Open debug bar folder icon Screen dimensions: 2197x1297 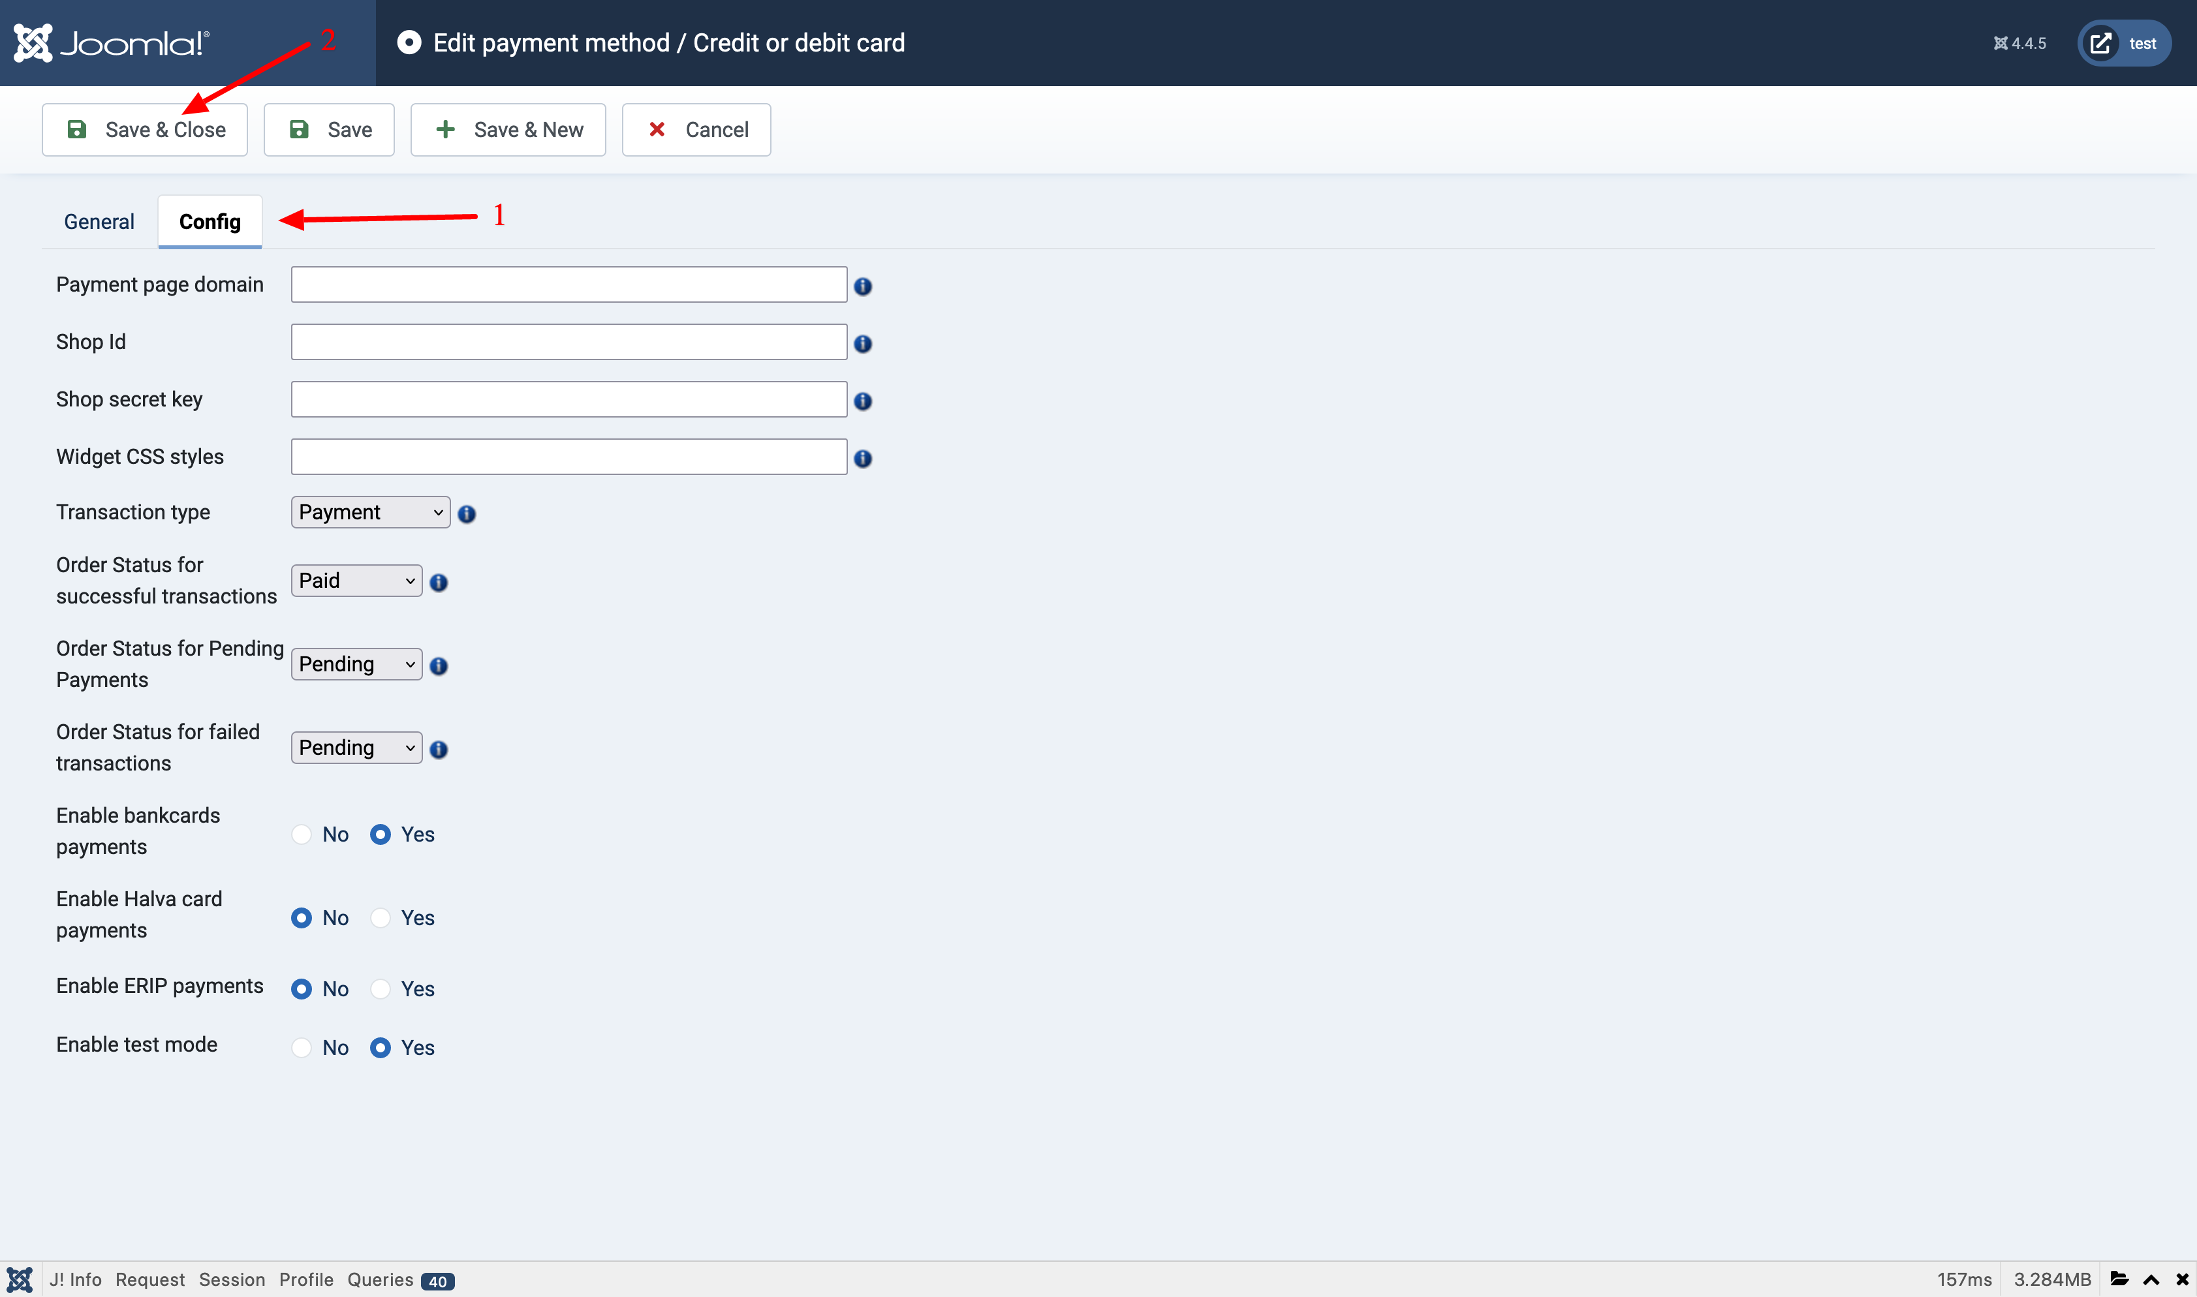pyautogui.click(x=2118, y=1279)
